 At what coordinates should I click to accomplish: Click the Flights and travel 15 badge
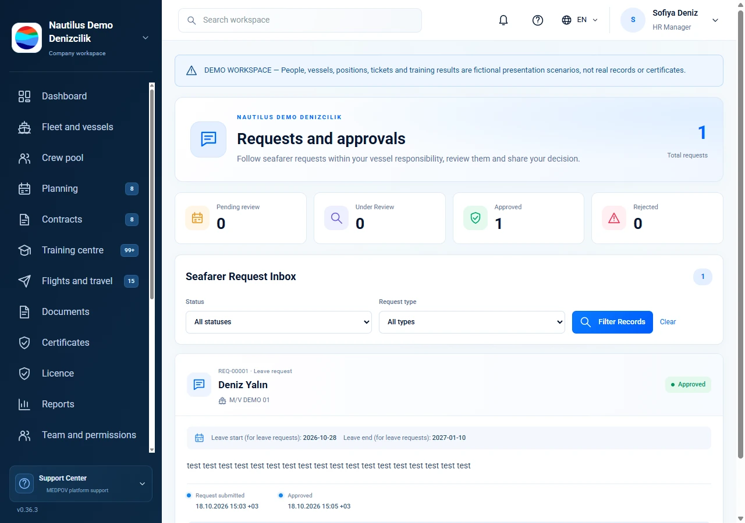pyautogui.click(x=131, y=281)
